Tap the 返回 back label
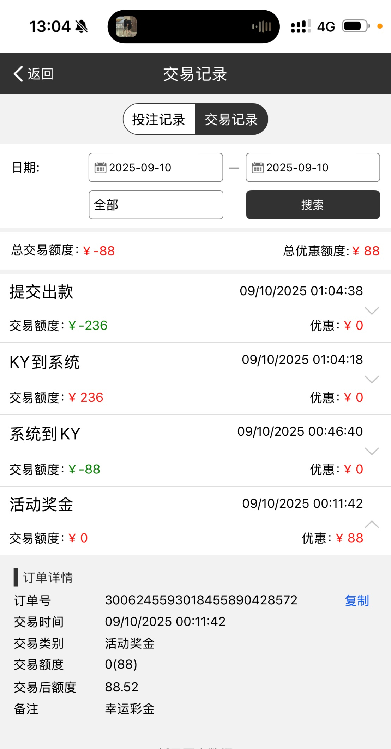The width and height of the screenshot is (391, 749). click(41, 74)
